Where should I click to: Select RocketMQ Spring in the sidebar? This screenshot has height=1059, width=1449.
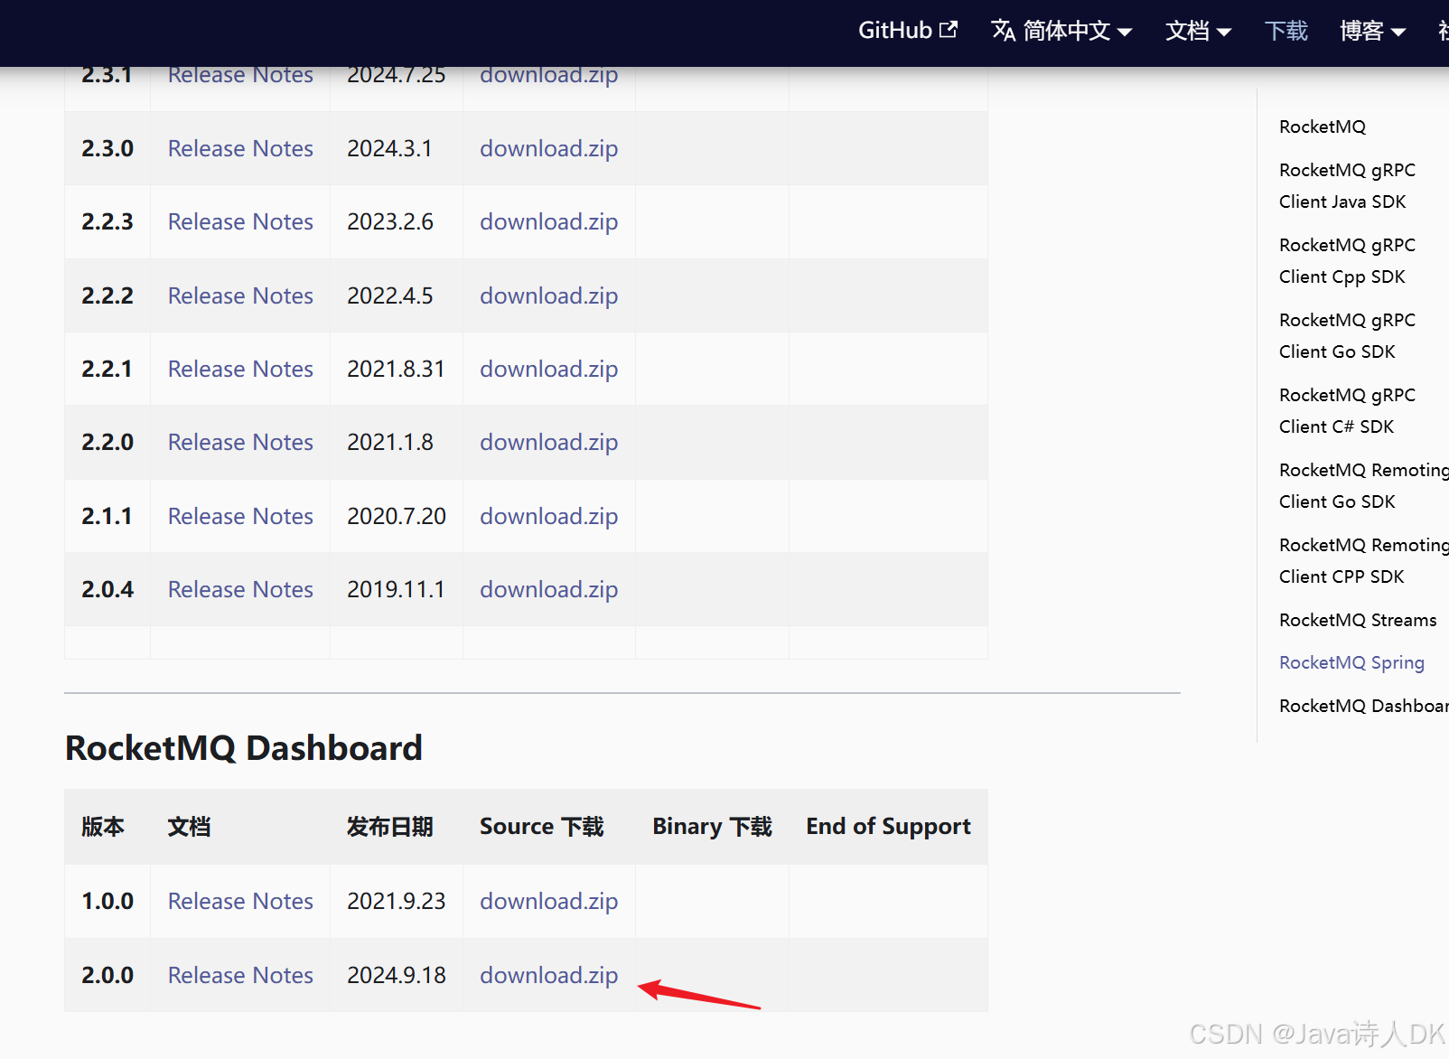pyautogui.click(x=1351, y=662)
